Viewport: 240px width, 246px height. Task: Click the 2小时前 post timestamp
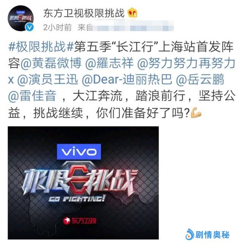[57, 28]
